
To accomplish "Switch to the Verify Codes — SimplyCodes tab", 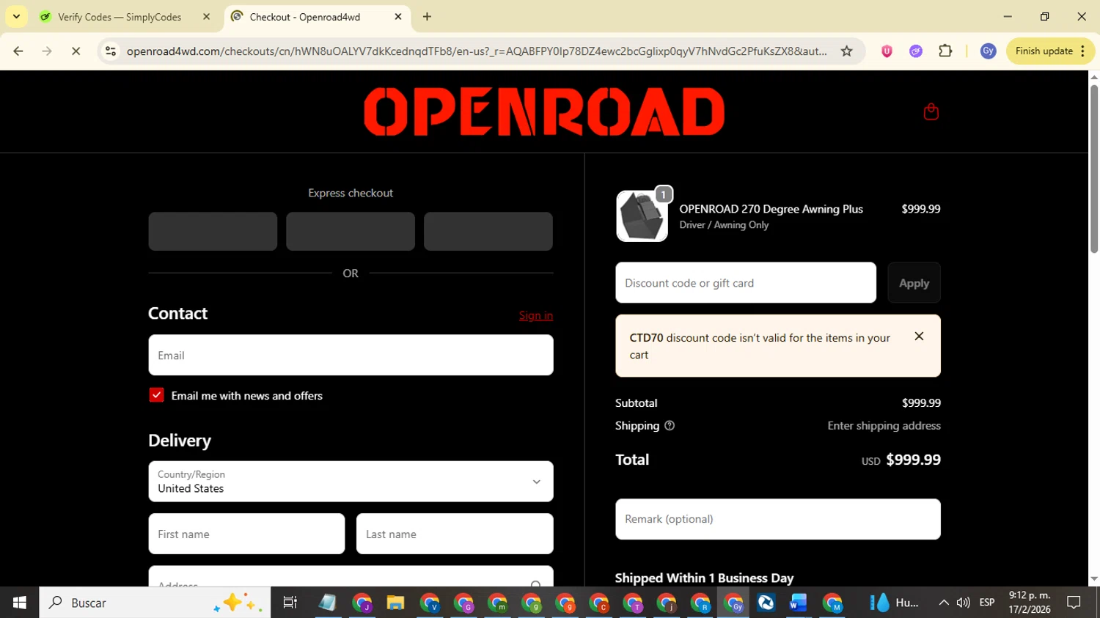I will click(x=120, y=17).
